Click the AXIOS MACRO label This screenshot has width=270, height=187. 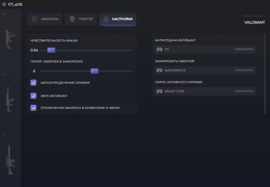tap(254, 16)
